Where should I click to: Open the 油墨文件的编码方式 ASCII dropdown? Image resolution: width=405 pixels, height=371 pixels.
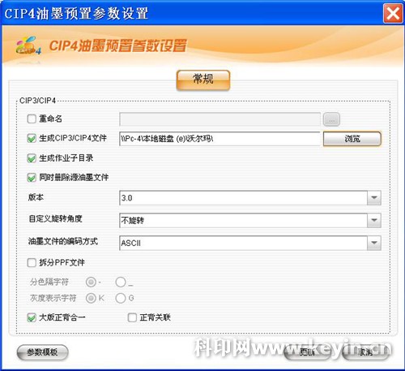250,243
